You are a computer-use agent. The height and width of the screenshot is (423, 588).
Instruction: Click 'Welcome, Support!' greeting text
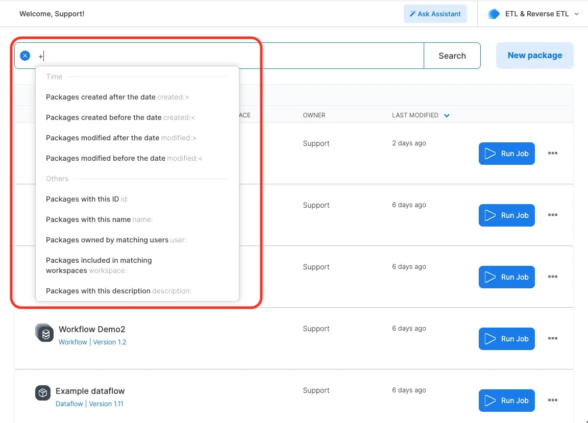tap(52, 14)
